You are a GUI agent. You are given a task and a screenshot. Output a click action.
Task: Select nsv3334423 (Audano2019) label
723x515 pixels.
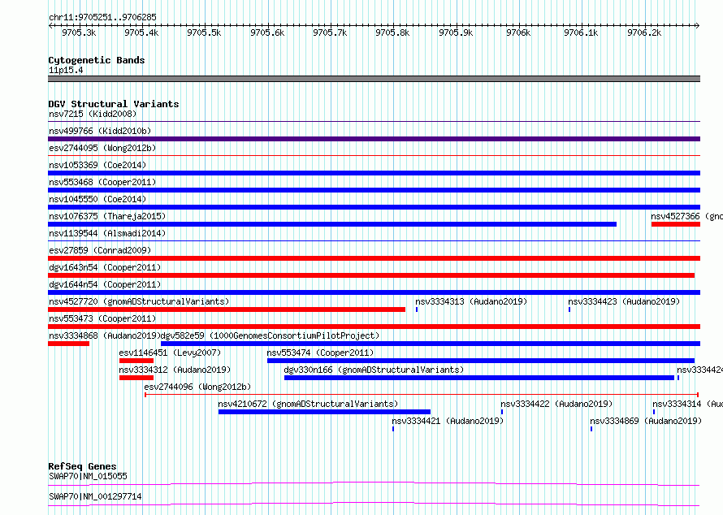(624, 301)
